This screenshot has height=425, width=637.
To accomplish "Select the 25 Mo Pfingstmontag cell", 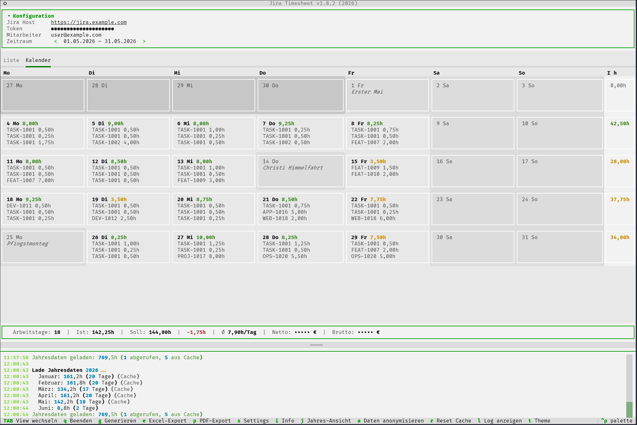I will 43,247.
